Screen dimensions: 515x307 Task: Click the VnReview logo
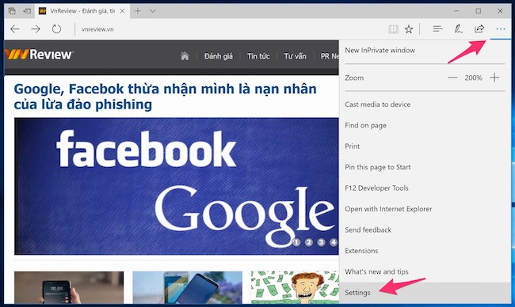pyautogui.click(x=39, y=55)
